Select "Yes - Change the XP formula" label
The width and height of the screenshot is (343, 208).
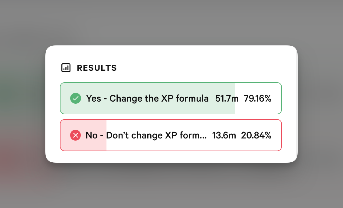147,98
